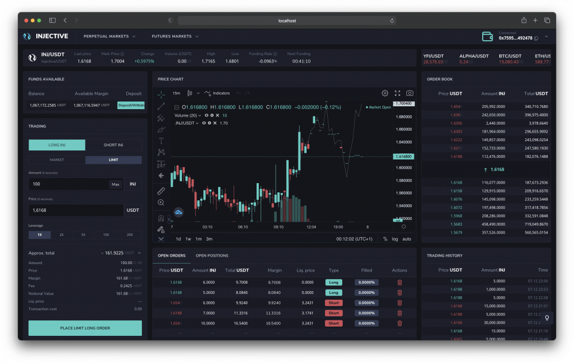This screenshot has width=574, height=364.
Task: Toggle browser sidebar
Action: coord(52,21)
